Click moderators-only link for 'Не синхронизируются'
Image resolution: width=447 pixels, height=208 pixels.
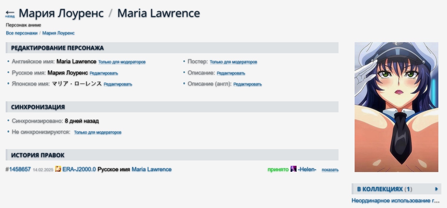click(x=98, y=133)
